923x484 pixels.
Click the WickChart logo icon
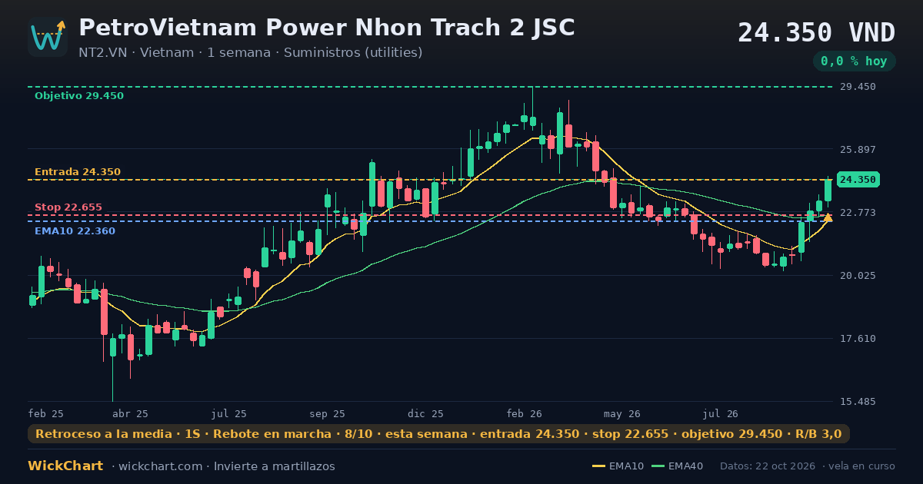(x=48, y=37)
